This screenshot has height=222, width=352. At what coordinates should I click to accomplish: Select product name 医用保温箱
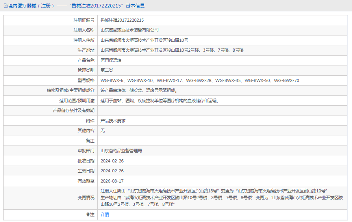point(111,60)
